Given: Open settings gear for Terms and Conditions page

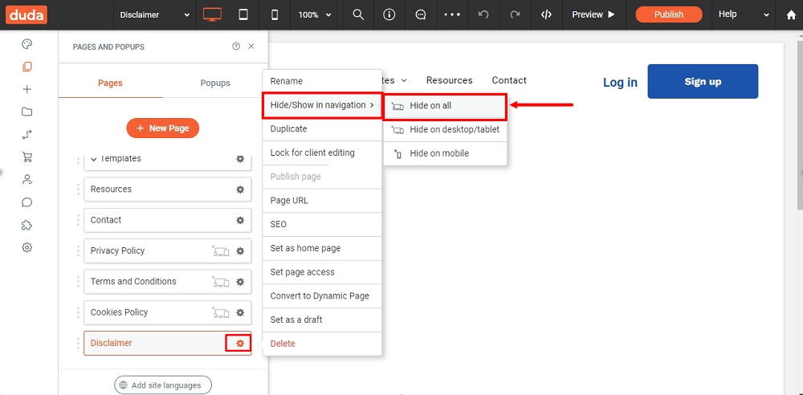Looking at the screenshot, I should tap(239, 282).
